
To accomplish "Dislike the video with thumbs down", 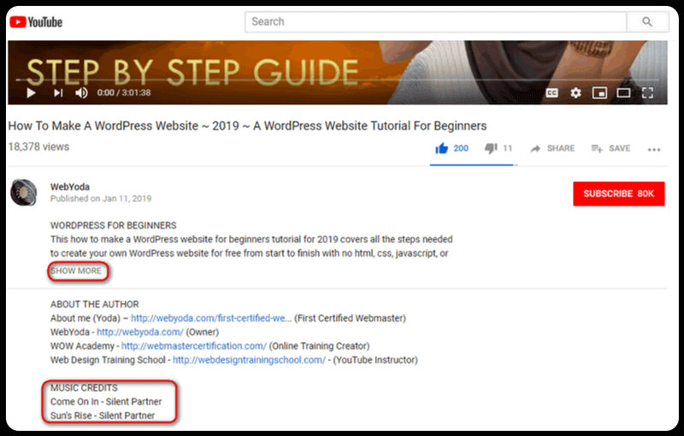I will [491, 148].
